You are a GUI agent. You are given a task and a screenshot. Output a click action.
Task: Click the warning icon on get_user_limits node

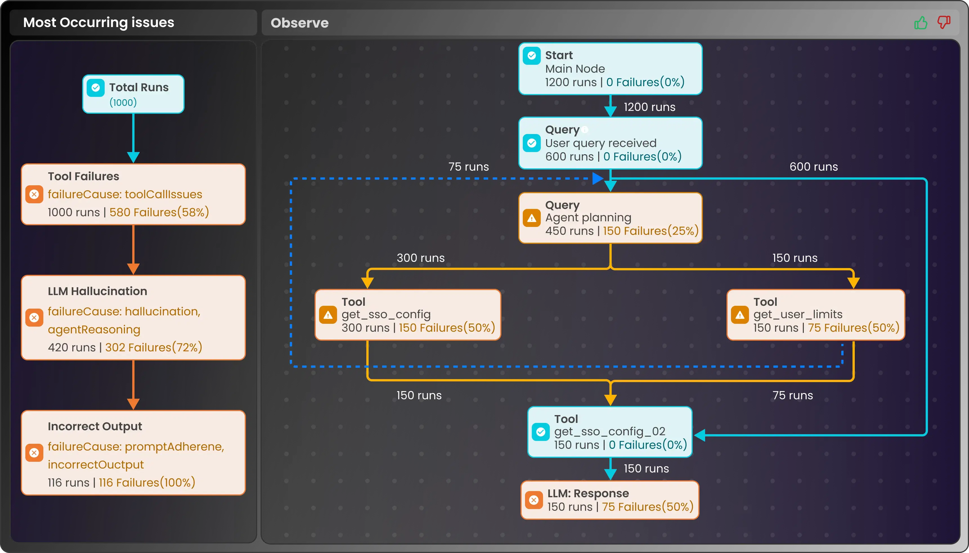(x=740, y=315)
